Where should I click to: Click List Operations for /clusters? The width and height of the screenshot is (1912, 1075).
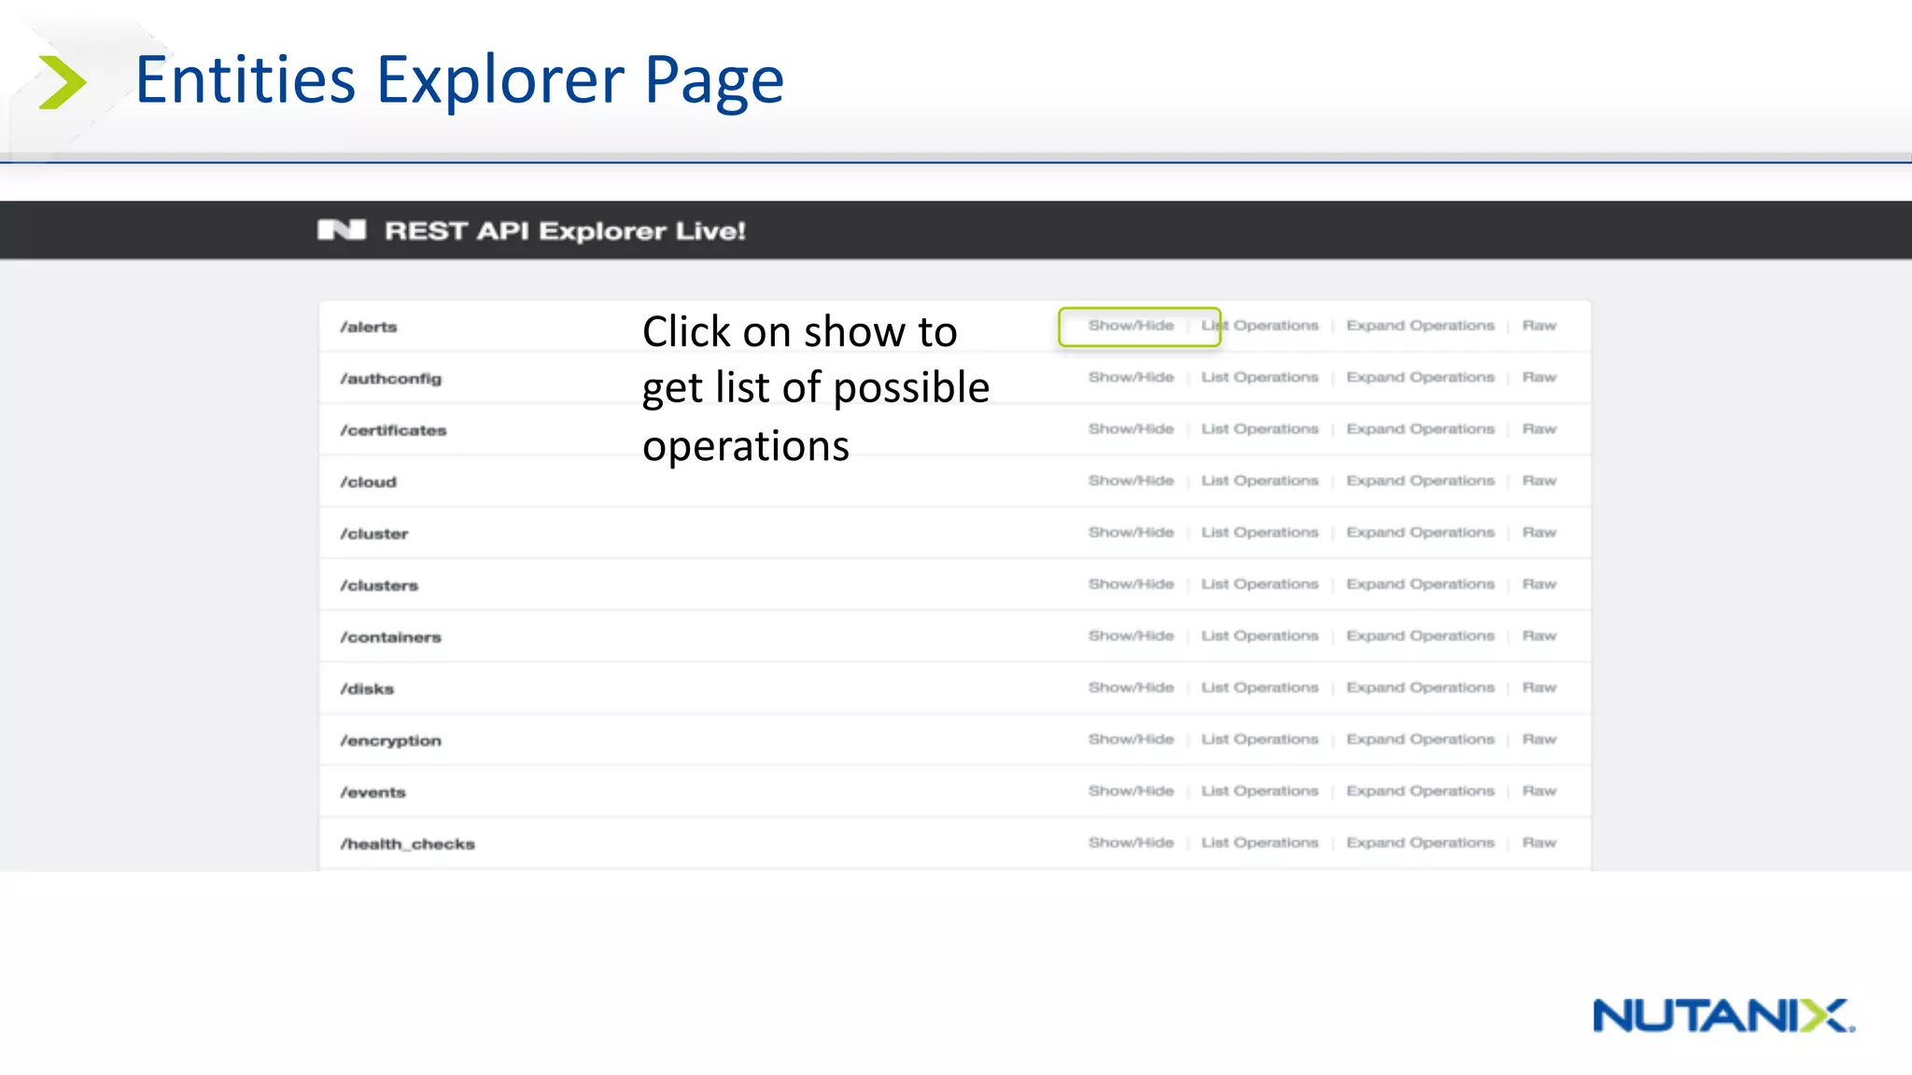coord(1258,584)
